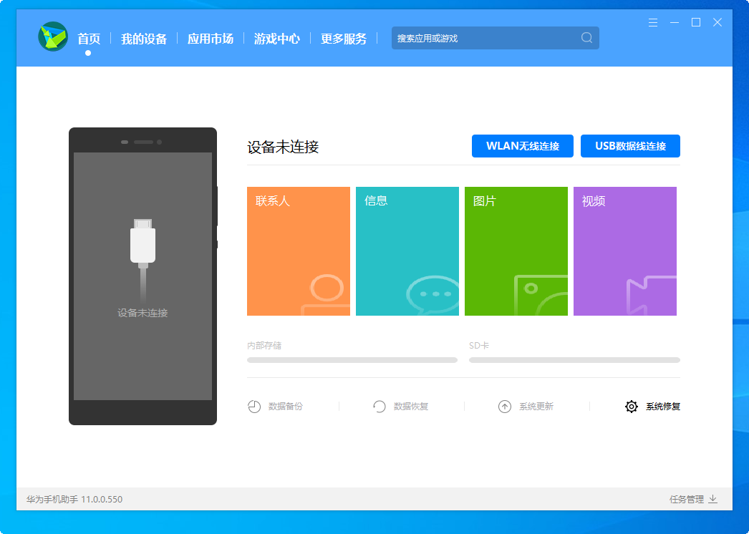This screenshot has width=749, height=534.
Task: Switch to the 我的设备 tab
Action: tap(143, 39)
